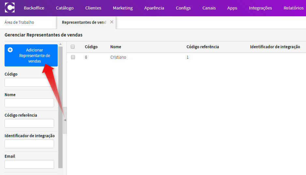Click the filter panel vertical scrollbar
This screenshot has width=306, height=175.
point(61,107)
